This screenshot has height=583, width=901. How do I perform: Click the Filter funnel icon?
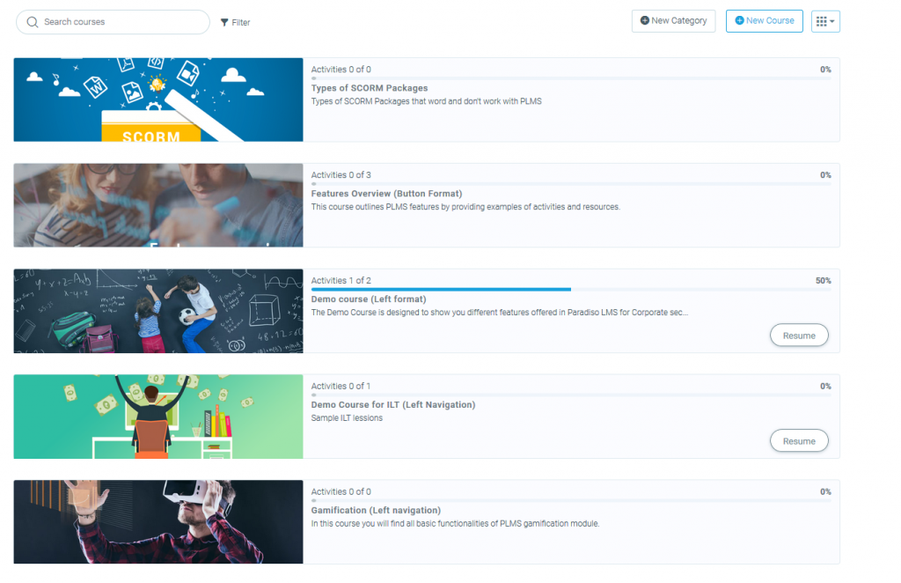(224, 22)
